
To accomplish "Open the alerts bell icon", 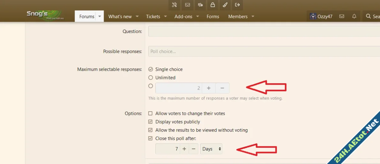I will [x=354, y=16].
